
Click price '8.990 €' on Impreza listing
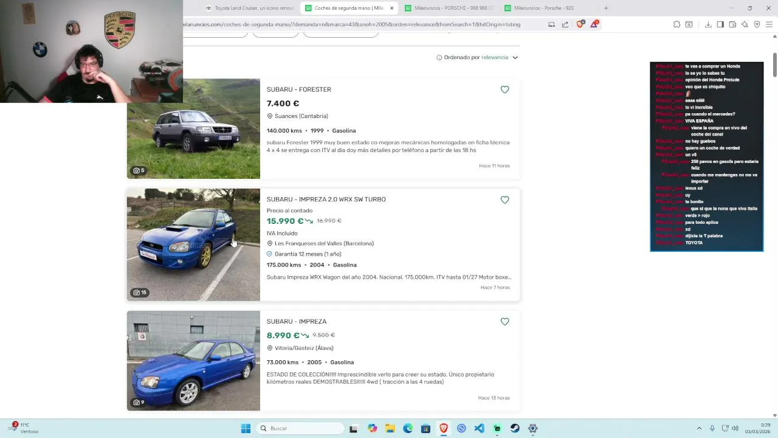coord(283,335)
